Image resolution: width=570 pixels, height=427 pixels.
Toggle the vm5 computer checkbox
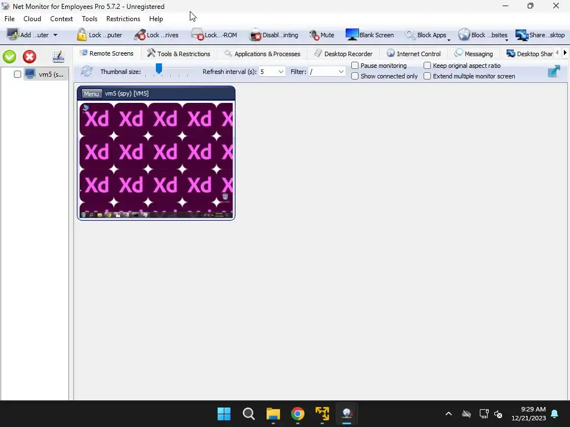17,75
